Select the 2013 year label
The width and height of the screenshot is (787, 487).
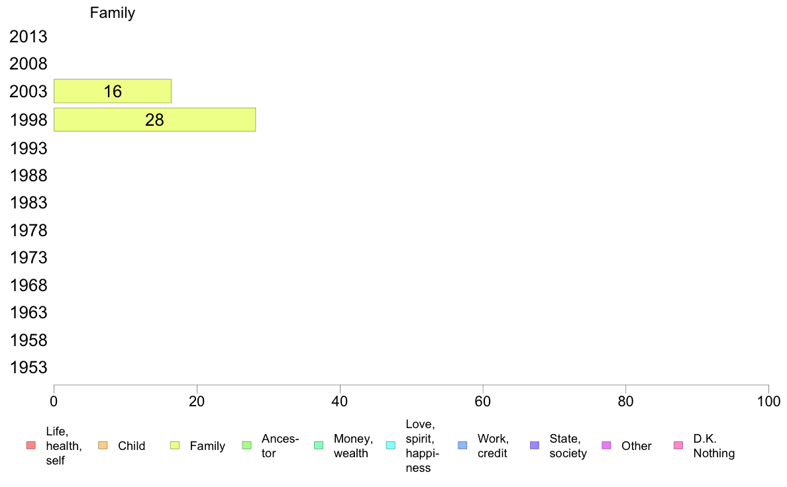pyautogui.click(x=28, y=36)
